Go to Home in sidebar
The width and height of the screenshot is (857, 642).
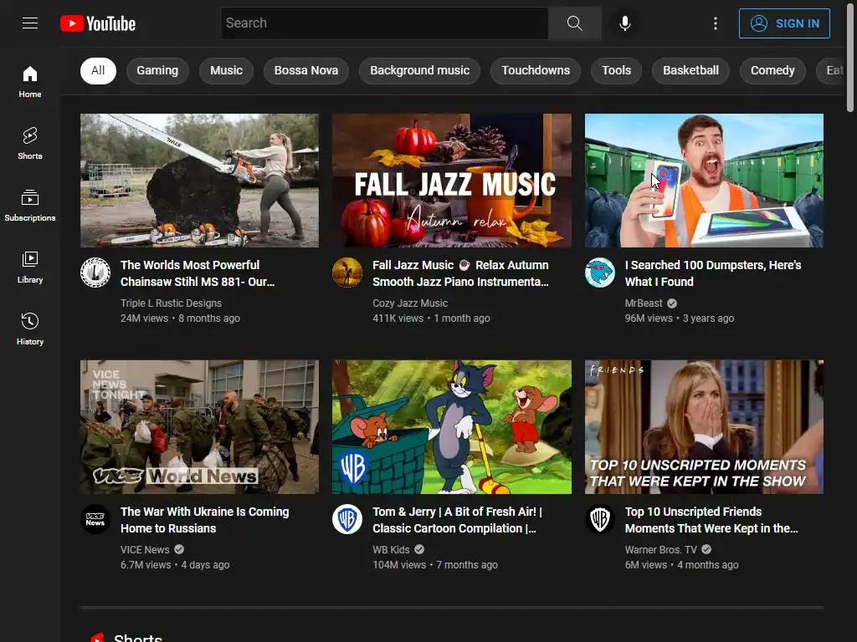point(30,82)
